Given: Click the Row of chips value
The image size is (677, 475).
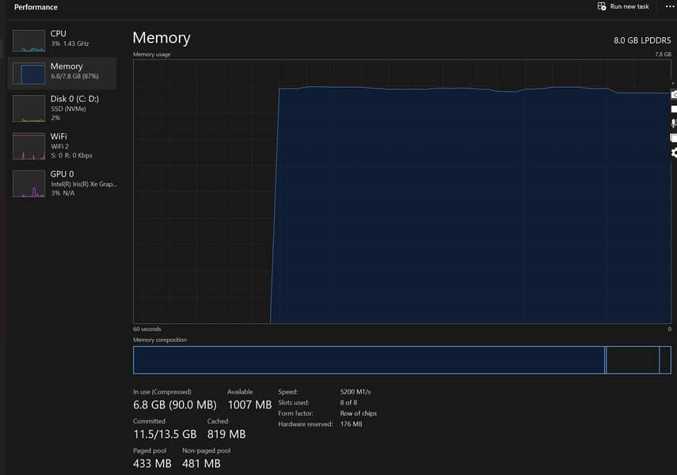Looking at the screenshot, I should 359,413.
